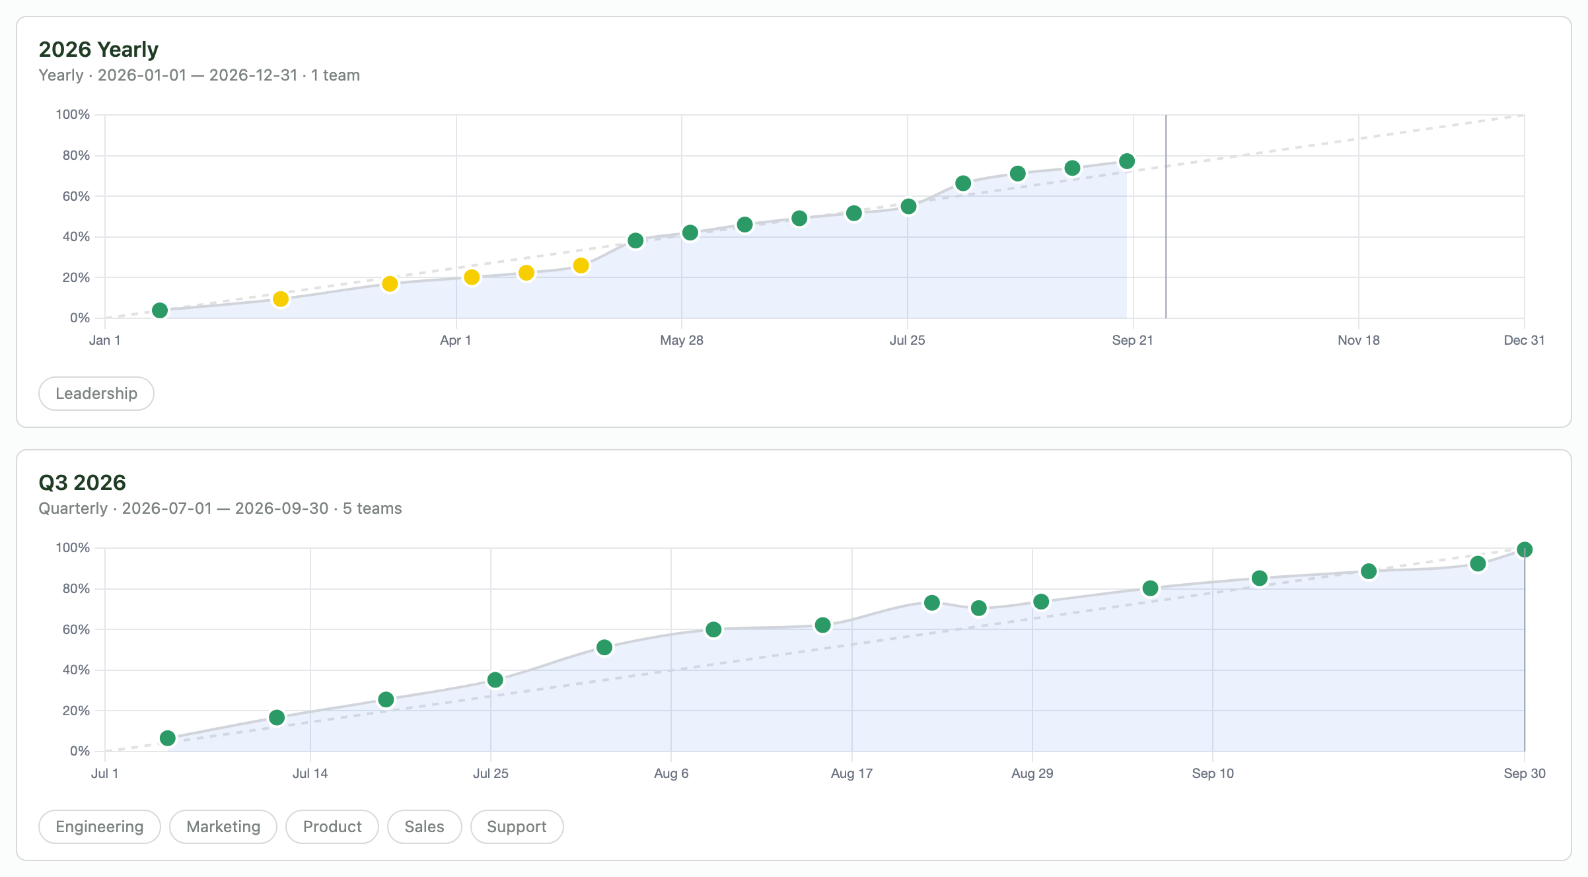Select Q3 point beside the Jul 25 gridline
The image size is (1588, 877).
495,680
